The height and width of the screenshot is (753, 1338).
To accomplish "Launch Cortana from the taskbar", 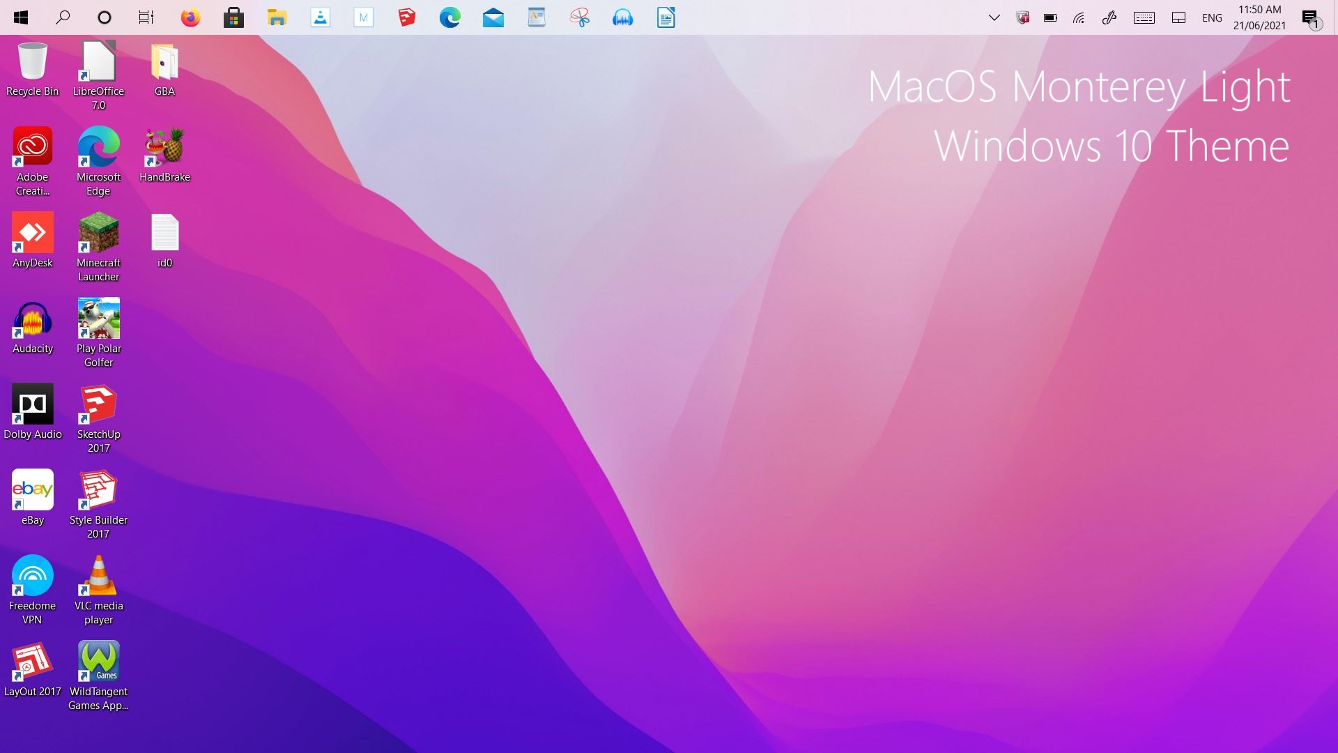I will pos(105,17).
